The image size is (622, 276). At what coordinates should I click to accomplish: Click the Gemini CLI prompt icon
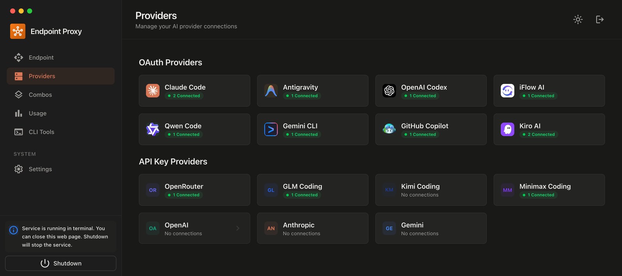271,129
